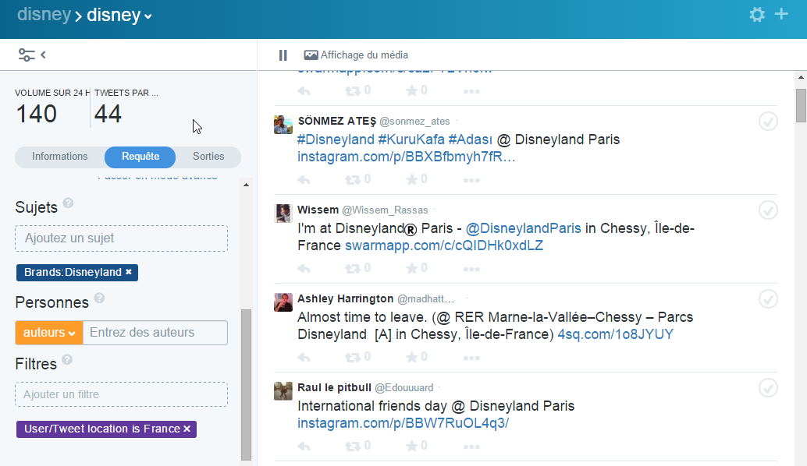Collapse the filter panel with the sliders icon

(32, 55)
